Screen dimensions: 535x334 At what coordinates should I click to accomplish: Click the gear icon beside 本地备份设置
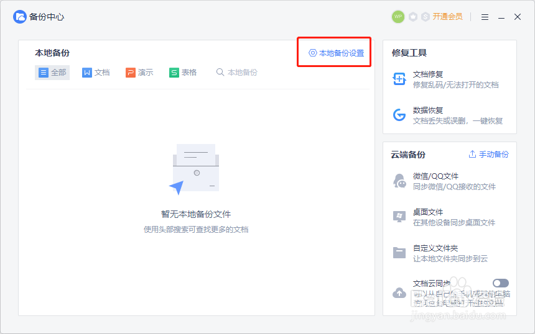(x=312, y=53)
